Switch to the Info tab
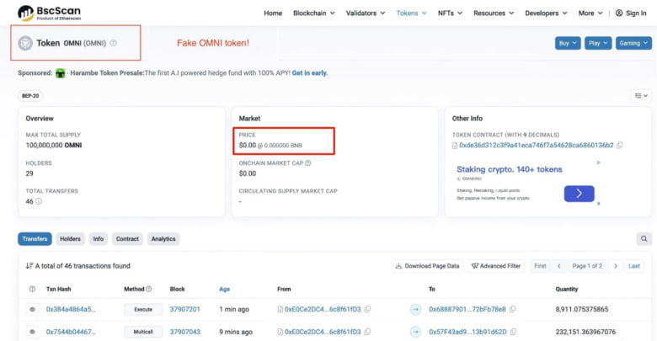Viewport: 657px width, 341px height. [98, 239]
